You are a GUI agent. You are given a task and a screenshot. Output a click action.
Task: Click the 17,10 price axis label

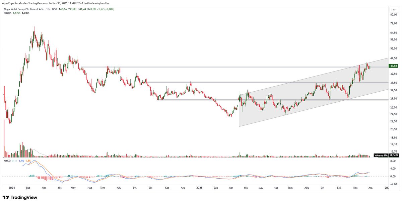point(393,144)
